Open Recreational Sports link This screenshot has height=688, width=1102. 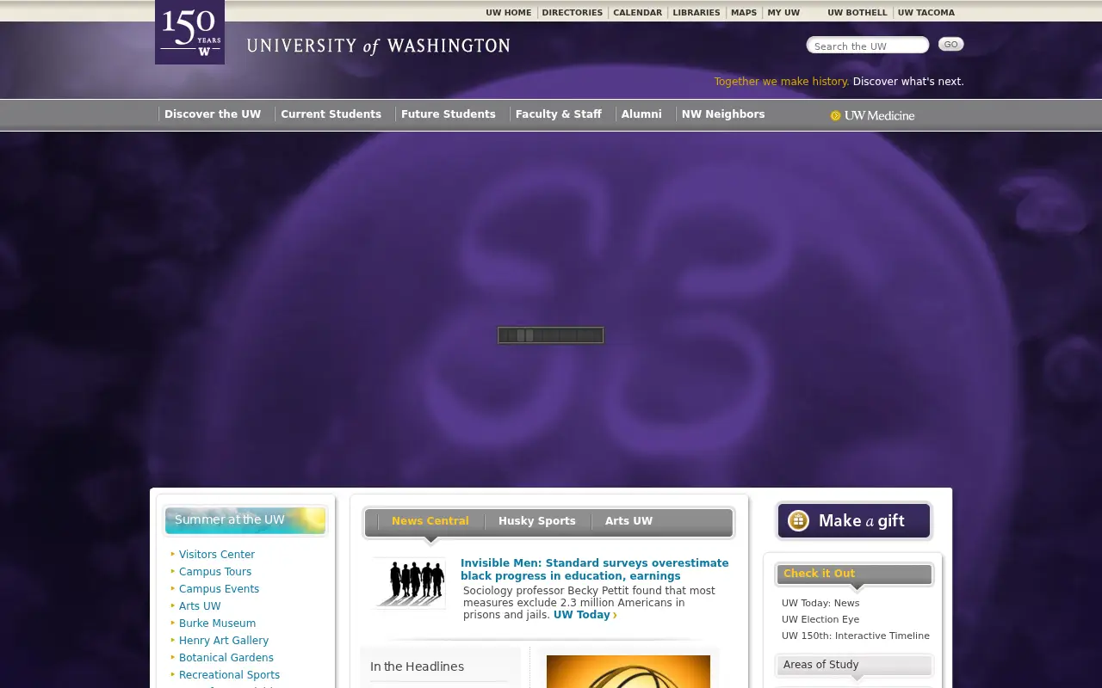point(230,675)
